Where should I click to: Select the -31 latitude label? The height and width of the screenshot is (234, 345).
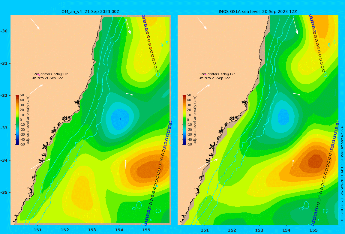(4, 63)
